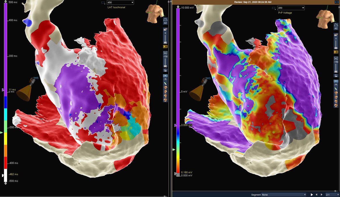
Task: Click the blue double-arrow expand icon at top right
Action: (x=337, y=2)
